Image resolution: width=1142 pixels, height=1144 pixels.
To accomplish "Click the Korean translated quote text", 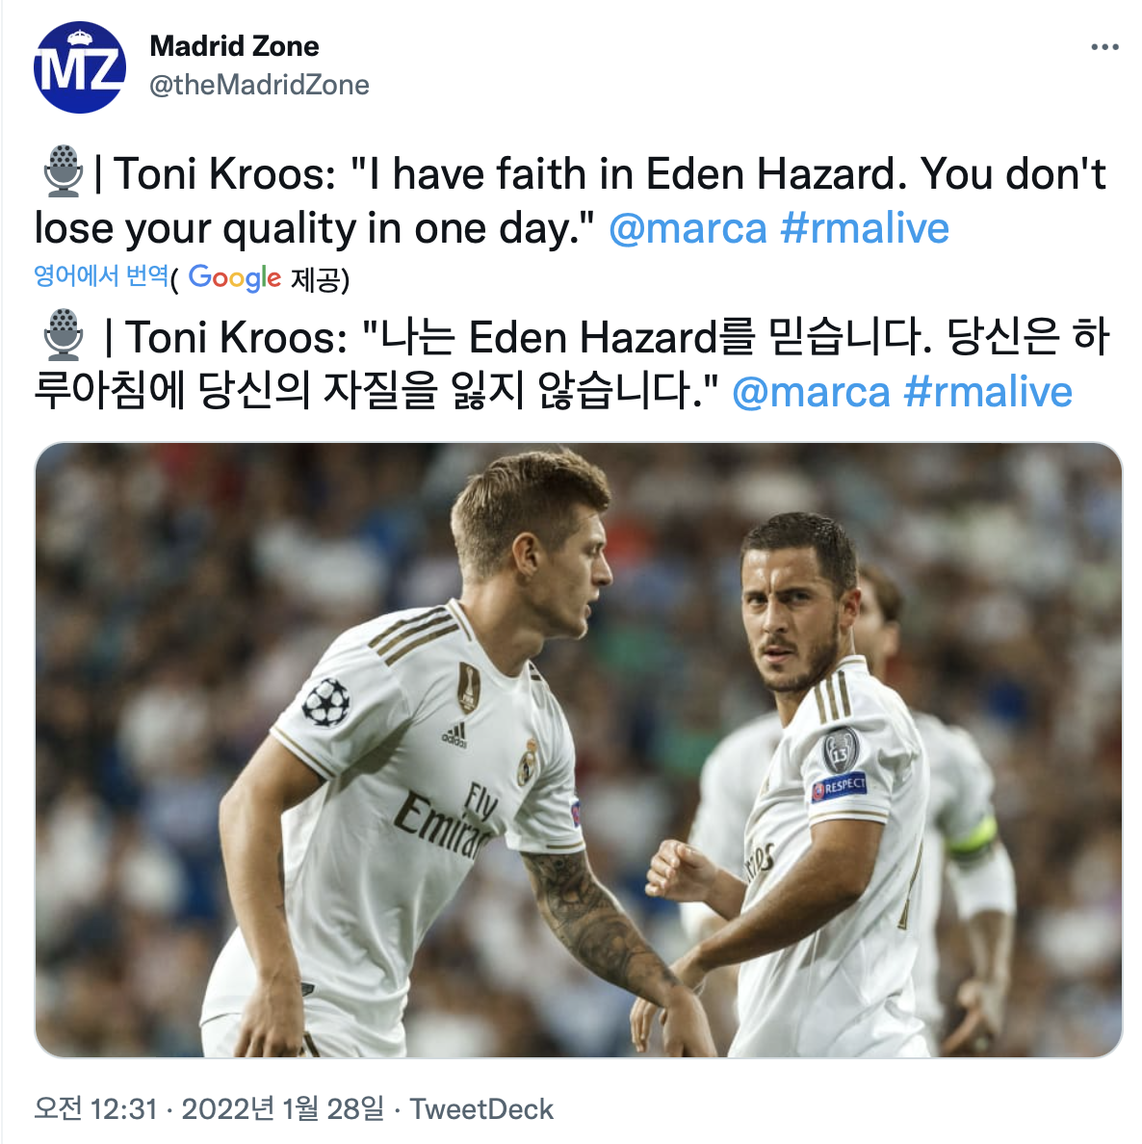I will click(x=573, y=365).
